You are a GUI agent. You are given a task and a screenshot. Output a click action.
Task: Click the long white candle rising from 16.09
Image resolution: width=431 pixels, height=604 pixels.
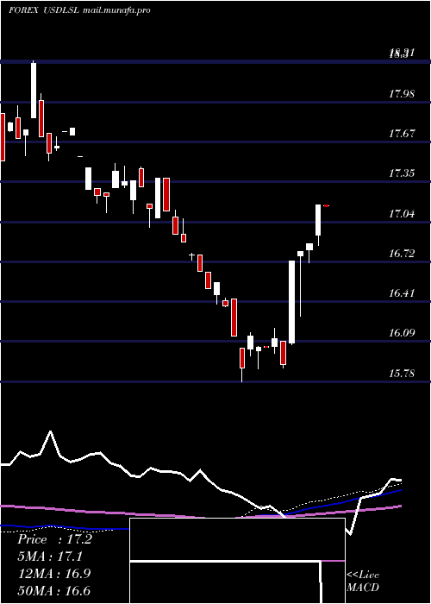(x=292, y=302)
